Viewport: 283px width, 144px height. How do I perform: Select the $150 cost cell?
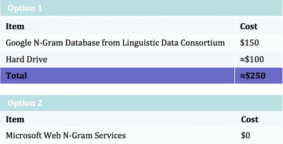click(249, 43)
